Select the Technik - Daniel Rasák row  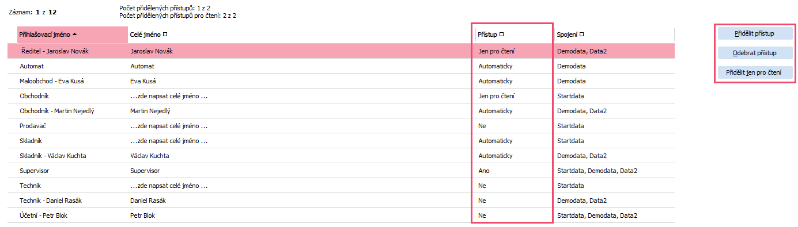tap(341, 201)
